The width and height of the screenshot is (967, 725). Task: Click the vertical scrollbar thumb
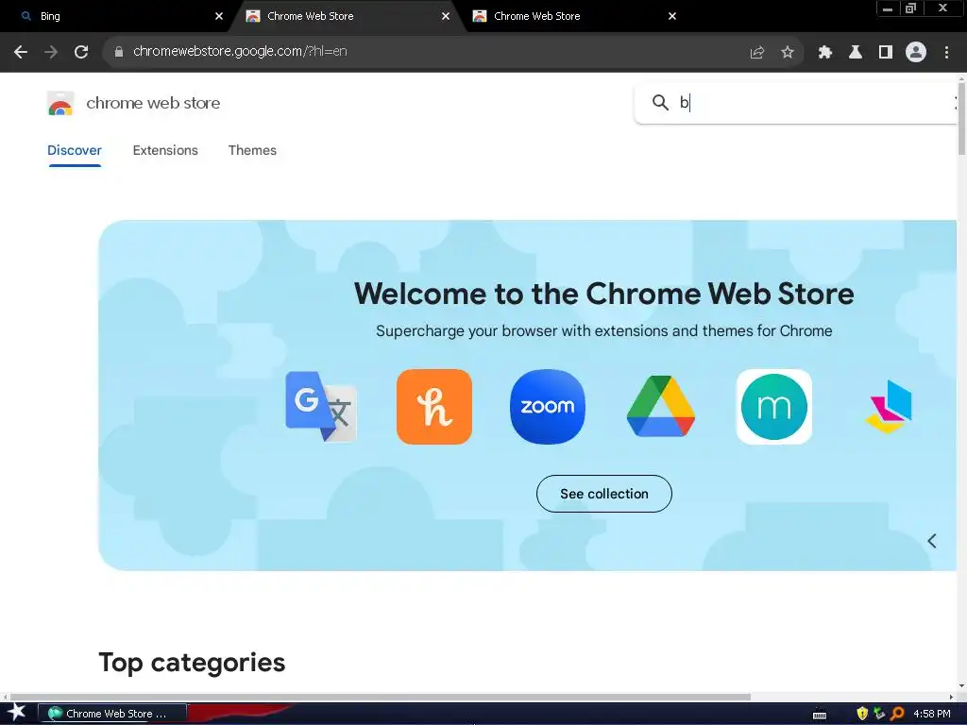click(x=961, y=120)
